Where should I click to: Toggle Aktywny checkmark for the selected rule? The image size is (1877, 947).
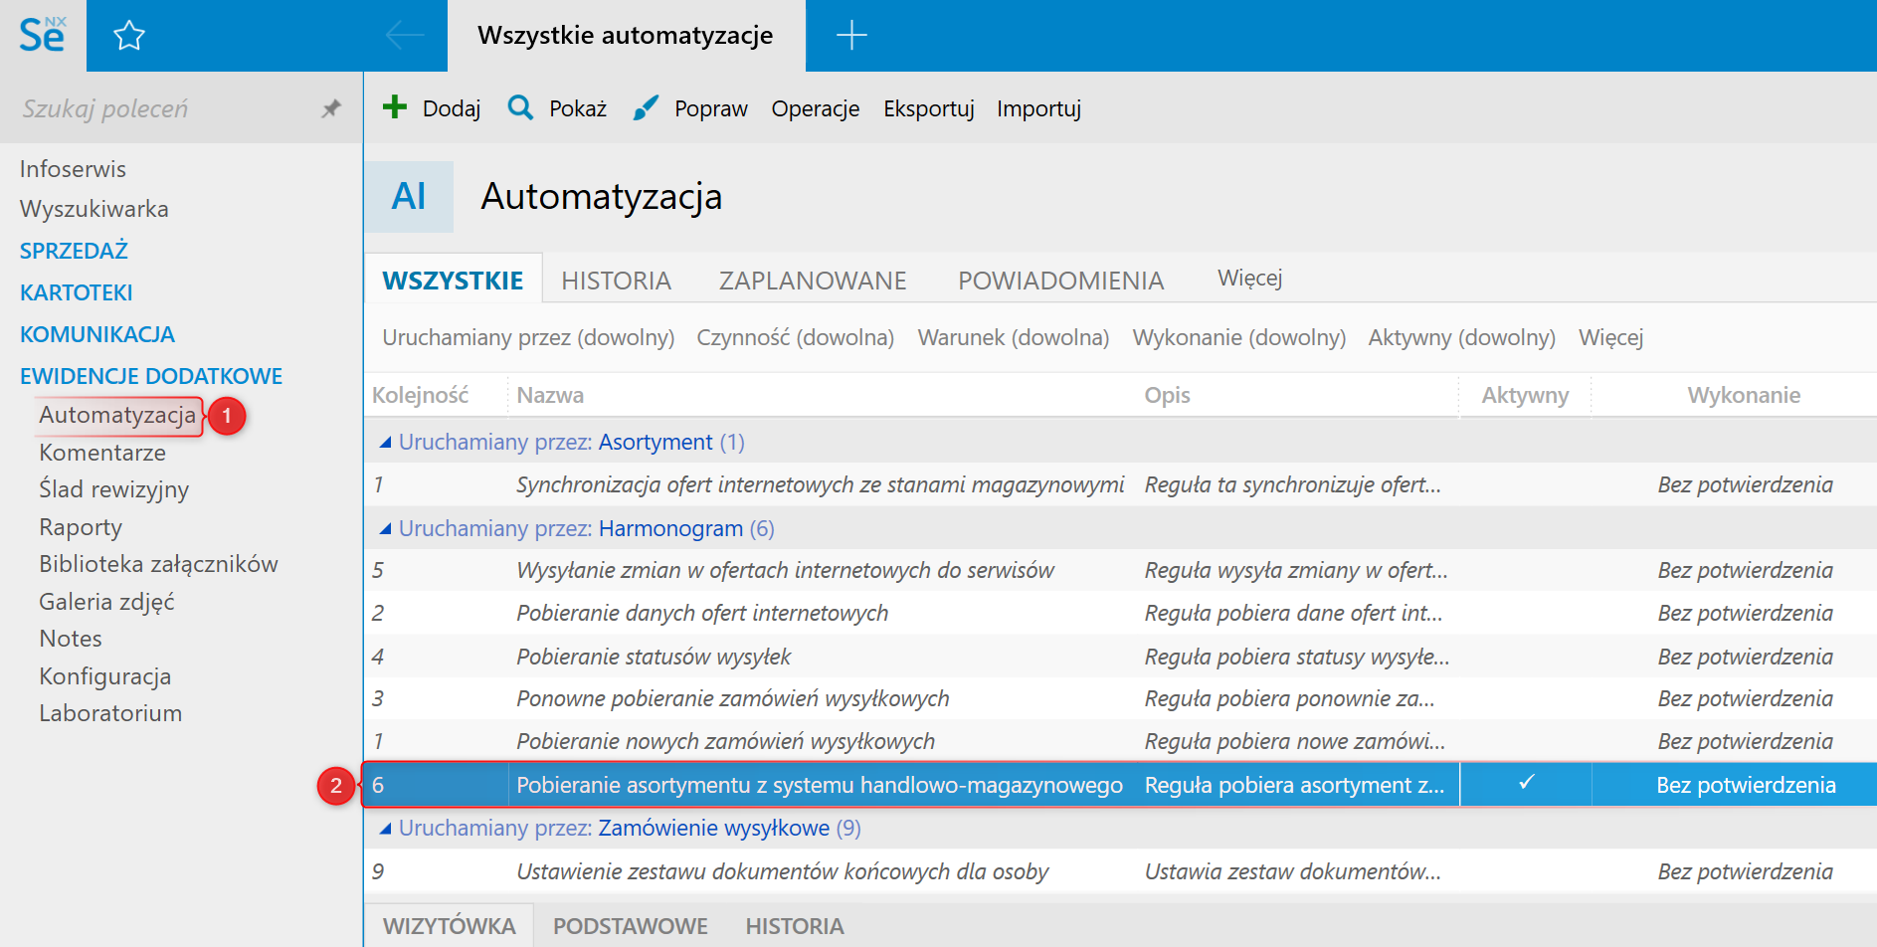1526,784
